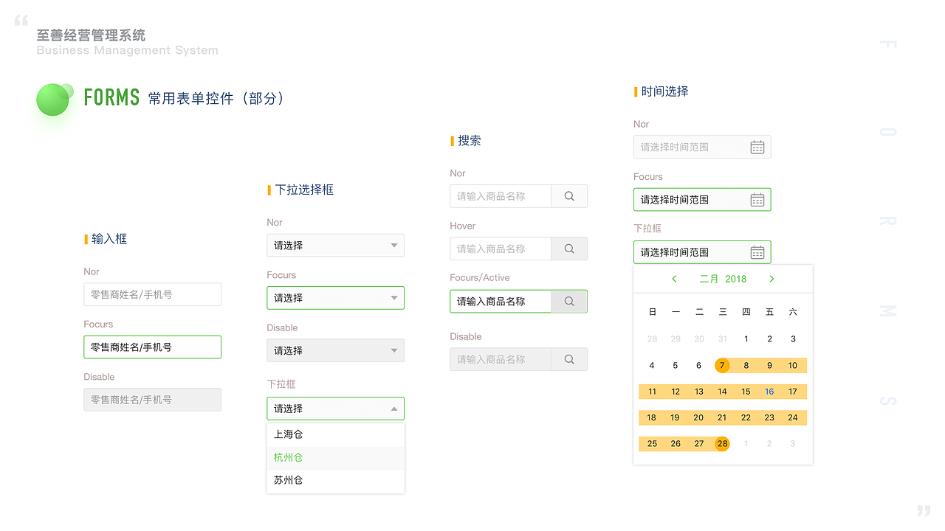The width and height of the screenshot is (945, 531).
Task: Click the green sphere FORMS logo
Action: click(x=53, y=99)
